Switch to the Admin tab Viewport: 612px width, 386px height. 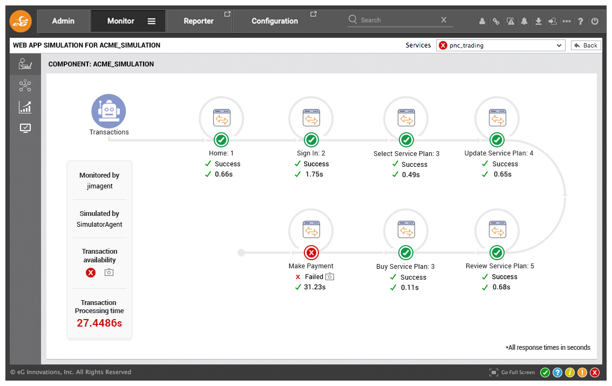coord(63,21)
